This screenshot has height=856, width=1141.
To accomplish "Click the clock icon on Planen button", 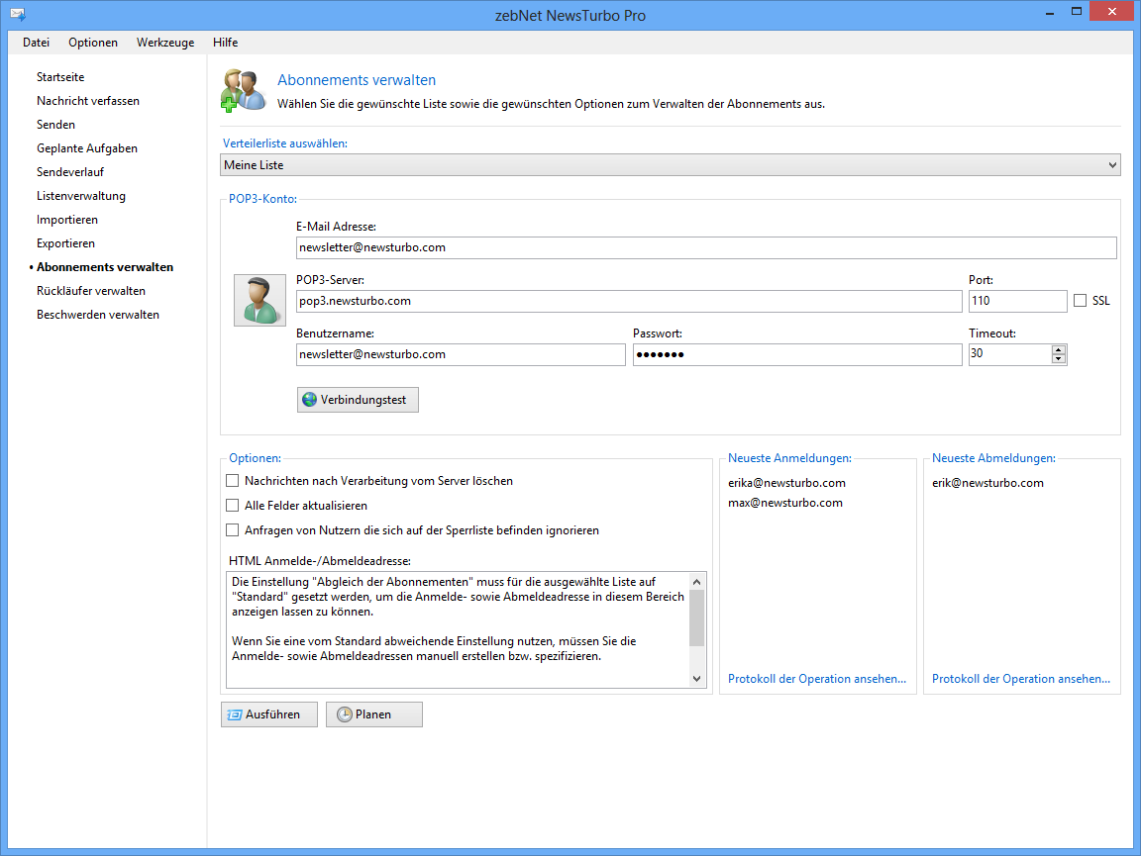I will coord(345,714).
